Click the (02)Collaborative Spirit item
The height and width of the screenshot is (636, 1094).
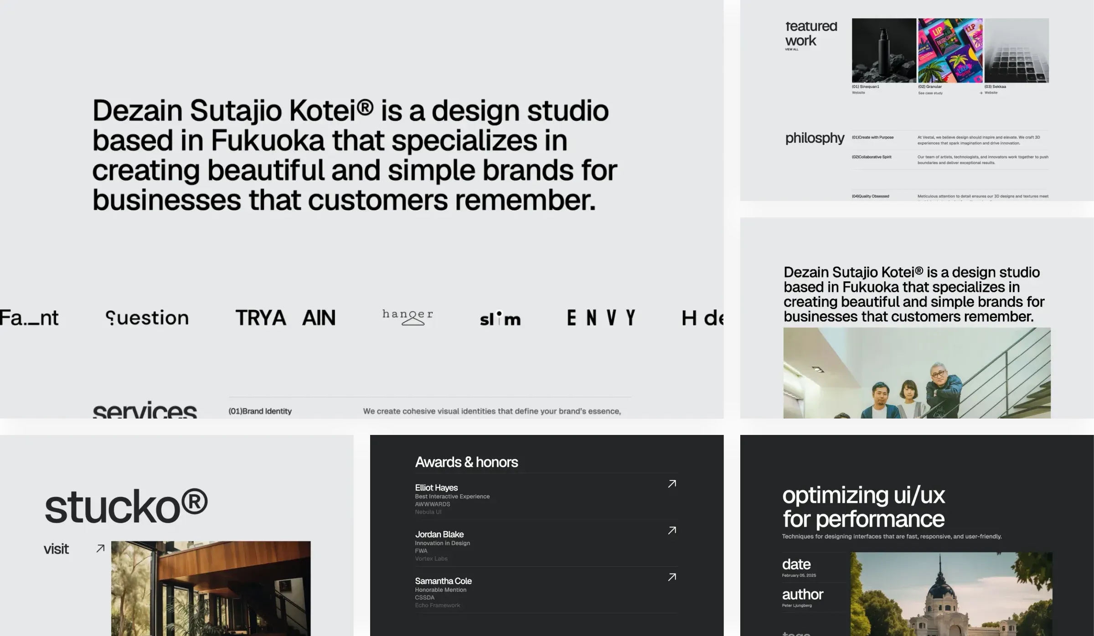872,157
